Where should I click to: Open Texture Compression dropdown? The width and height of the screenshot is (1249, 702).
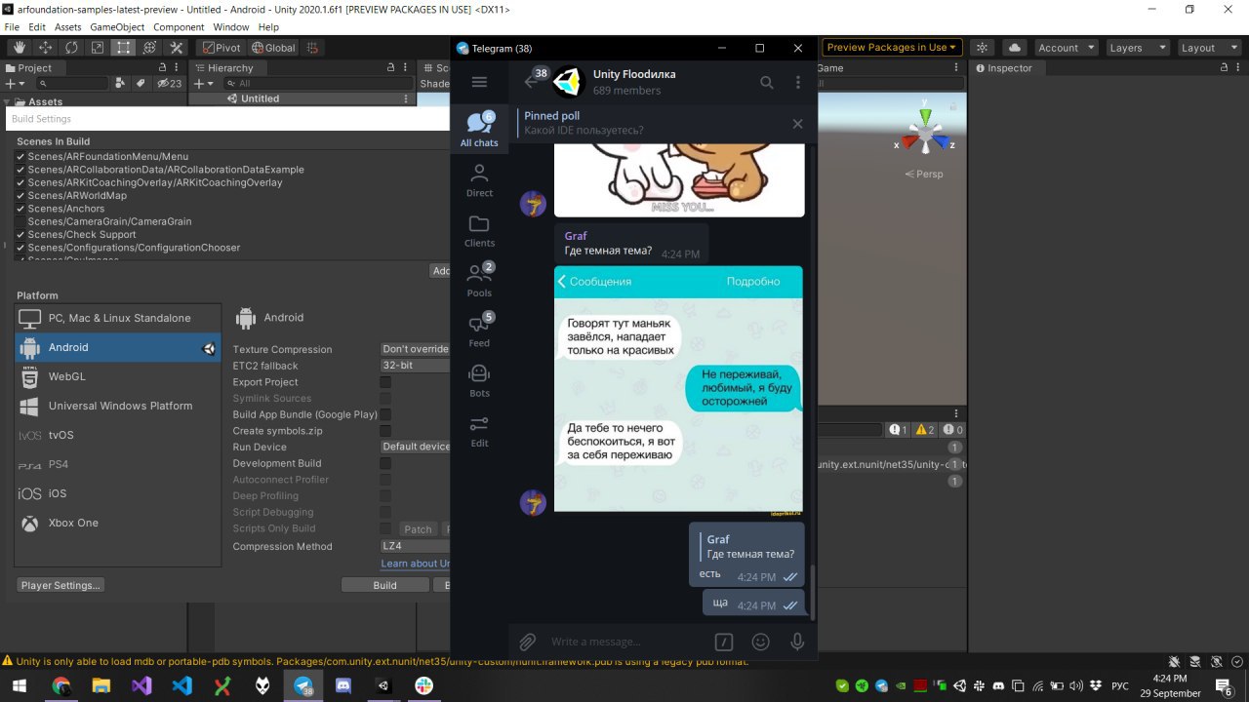[415, 349]
